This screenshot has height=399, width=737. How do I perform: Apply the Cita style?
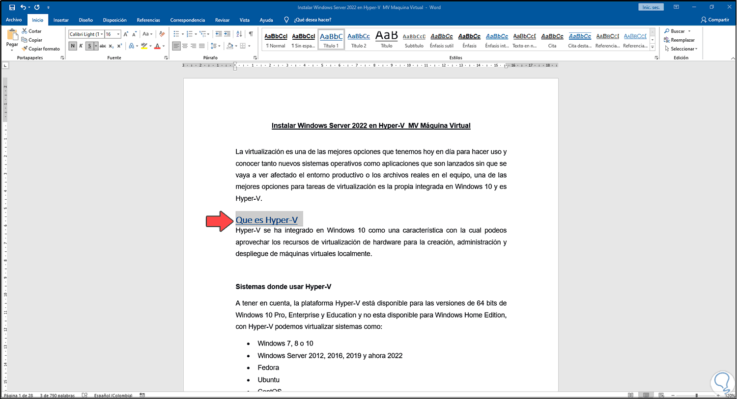pyautogui.click(x=552, y=40)
